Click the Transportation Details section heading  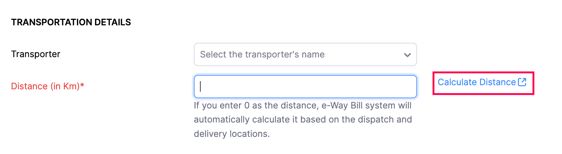pyautogui.click(x=71, y=22)
